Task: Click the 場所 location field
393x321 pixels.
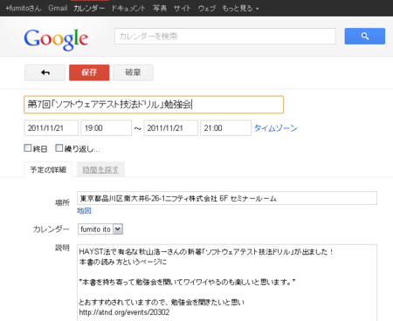Action: click(227, 198)
